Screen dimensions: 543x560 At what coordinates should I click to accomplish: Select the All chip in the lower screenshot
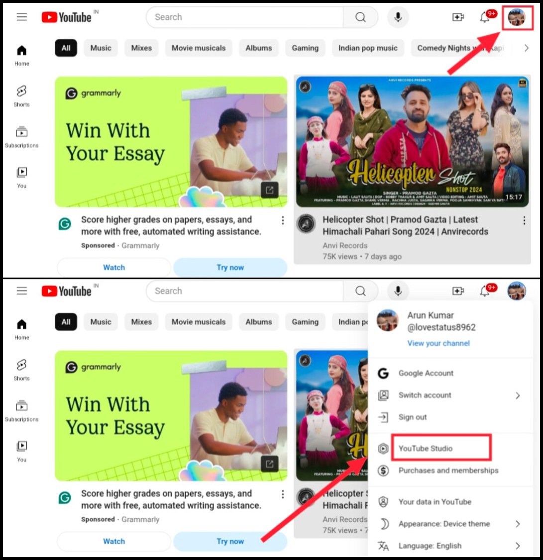tap(66, 322)
